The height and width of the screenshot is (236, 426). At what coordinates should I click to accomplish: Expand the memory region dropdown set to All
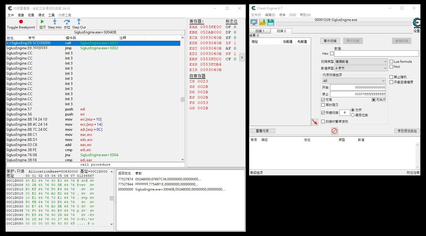coord(354,81)
